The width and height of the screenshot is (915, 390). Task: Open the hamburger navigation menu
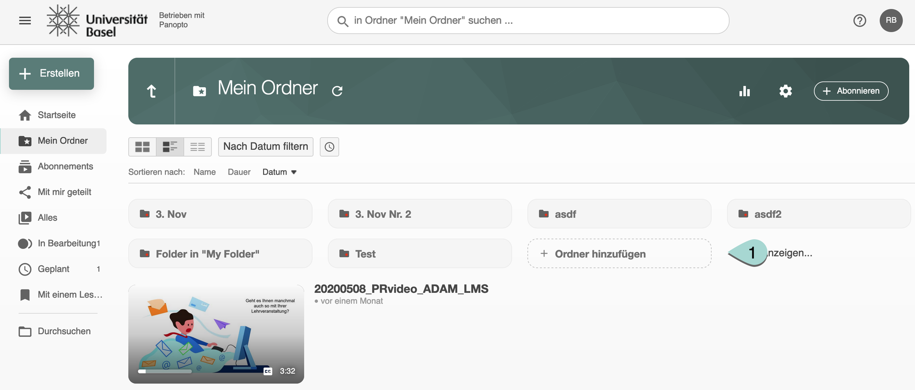[x=25, y=21]
